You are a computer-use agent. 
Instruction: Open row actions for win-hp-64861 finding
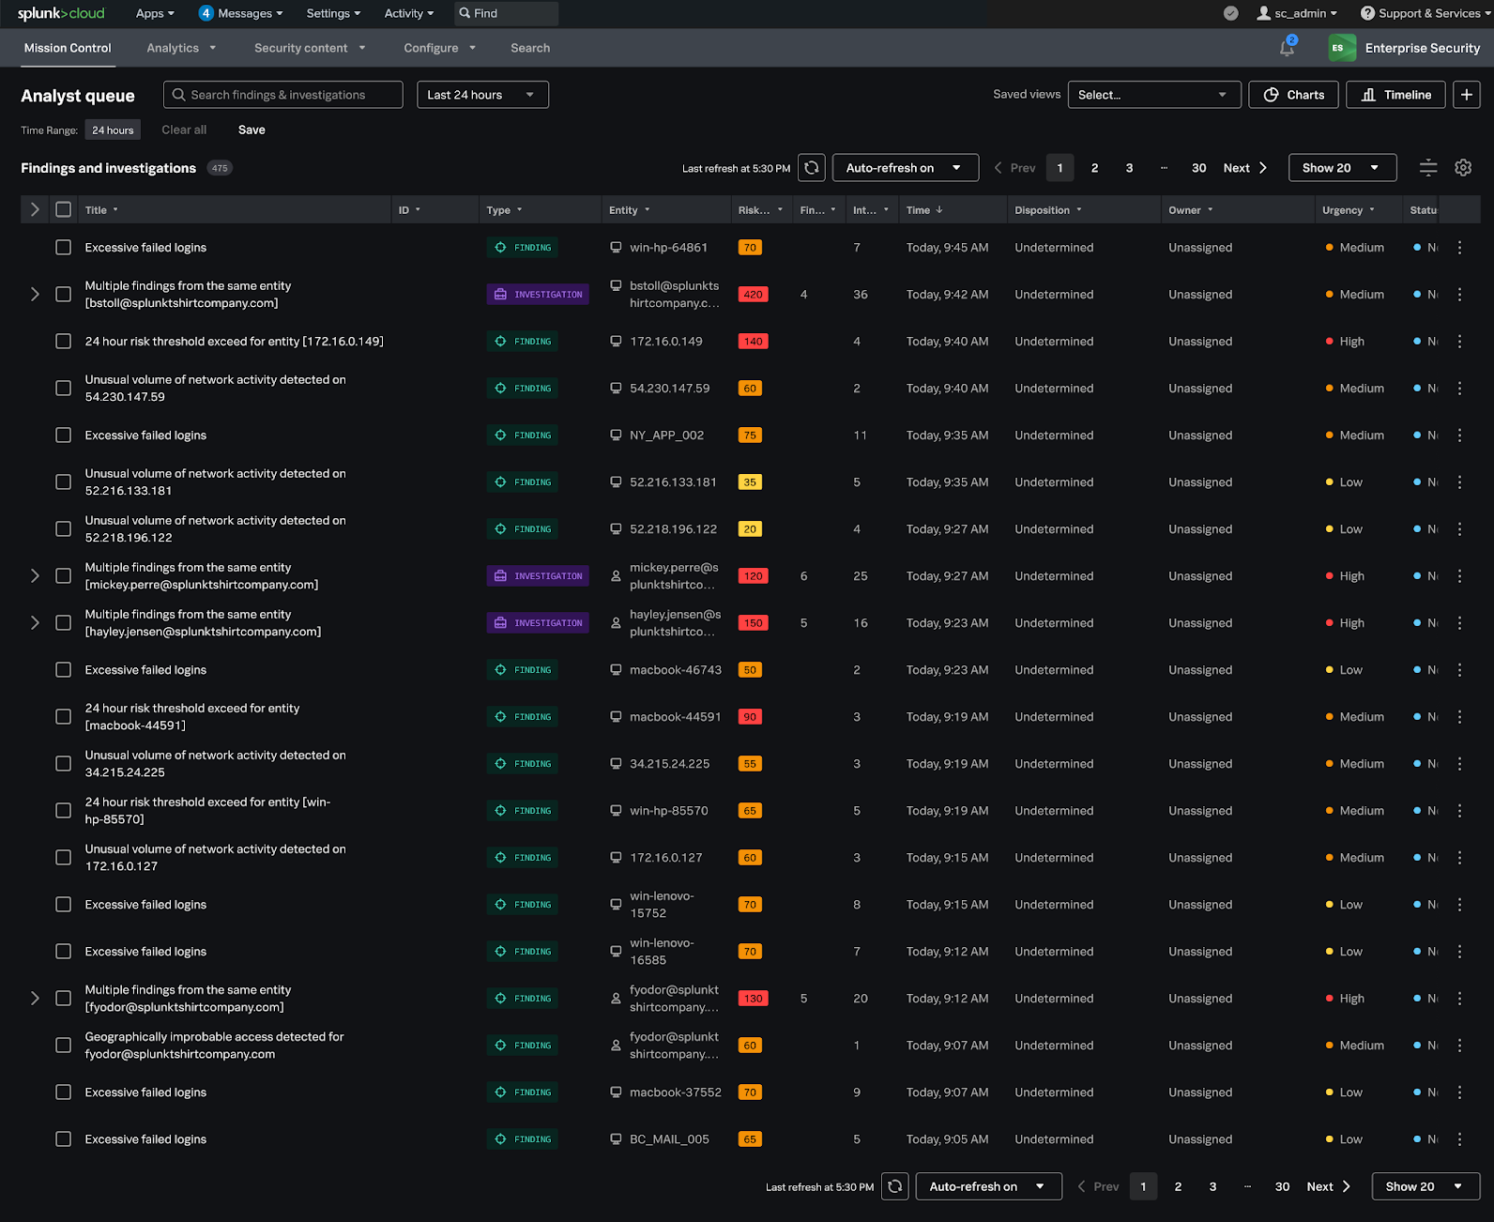click(1459, 248)
